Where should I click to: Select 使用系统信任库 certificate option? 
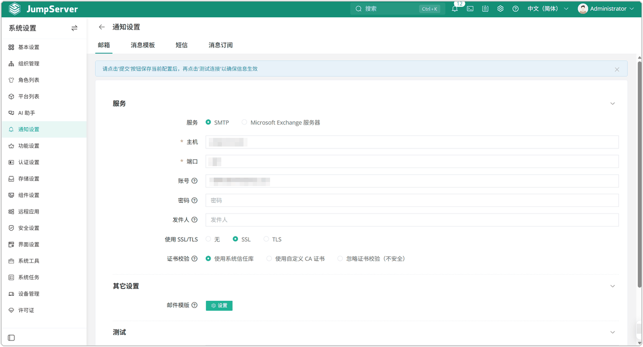(x=208, y=258)
